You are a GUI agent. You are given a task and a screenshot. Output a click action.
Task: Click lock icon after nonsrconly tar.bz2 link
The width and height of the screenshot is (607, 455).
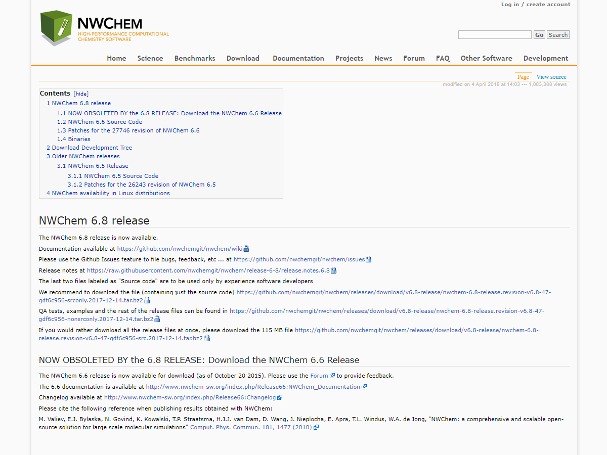157,319
